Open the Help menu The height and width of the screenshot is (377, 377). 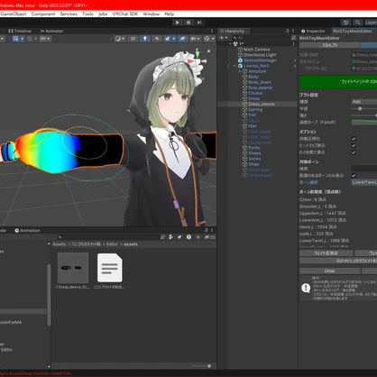[x=170, y=14]
